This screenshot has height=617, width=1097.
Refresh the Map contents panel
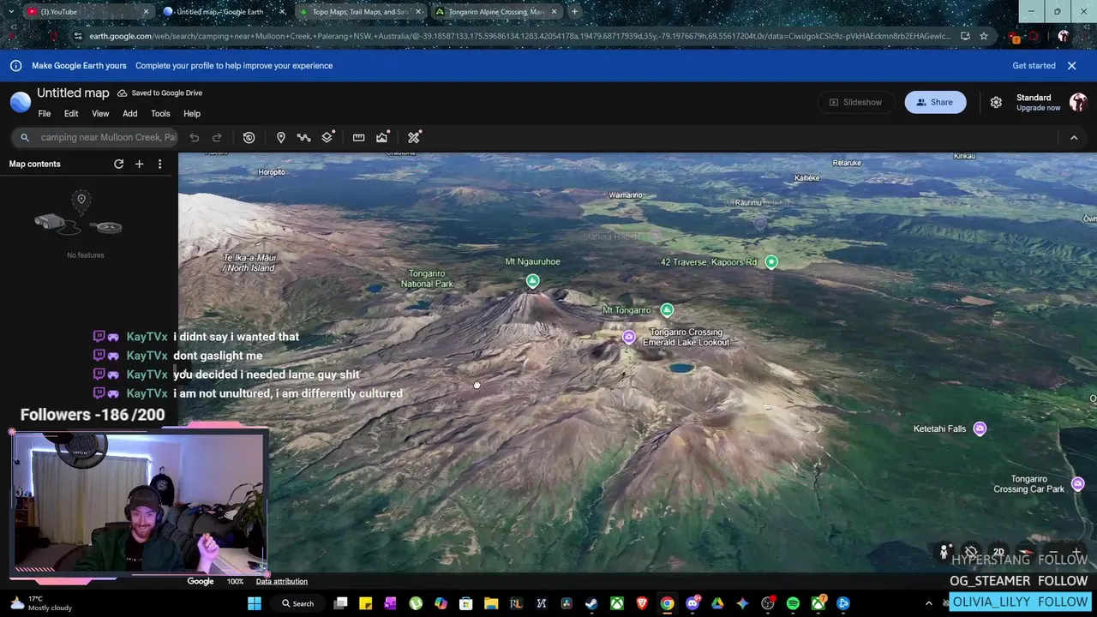coord(119,164)
